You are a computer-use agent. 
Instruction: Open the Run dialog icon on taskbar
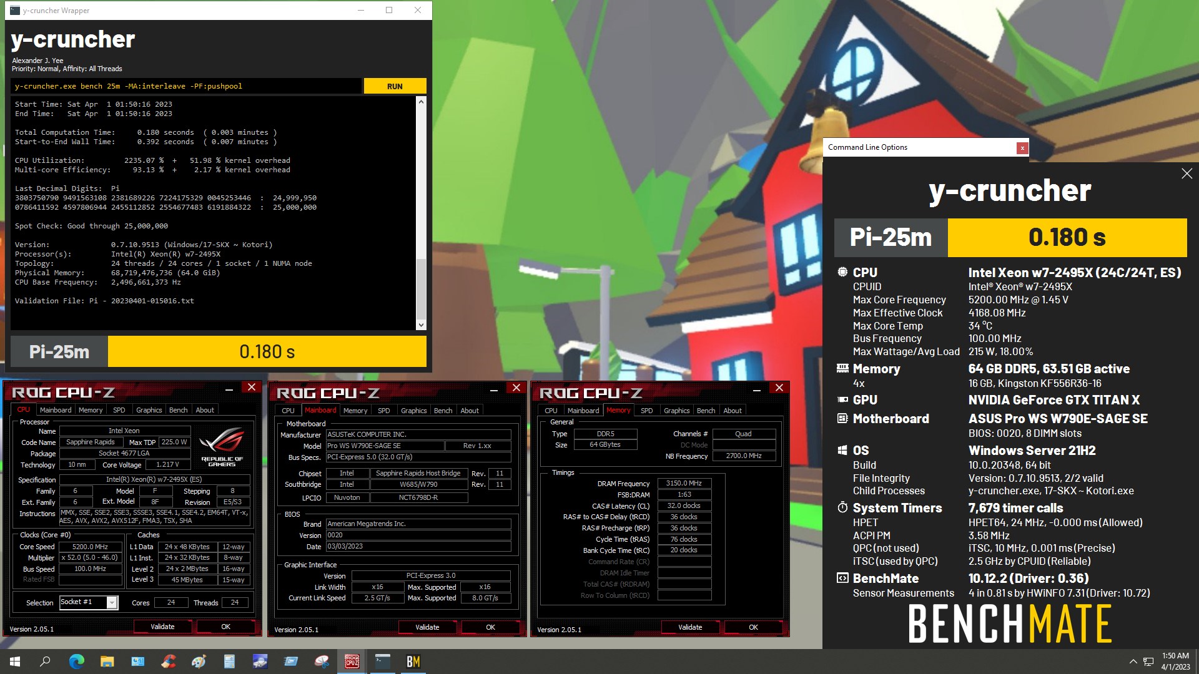tap(290, 662)
